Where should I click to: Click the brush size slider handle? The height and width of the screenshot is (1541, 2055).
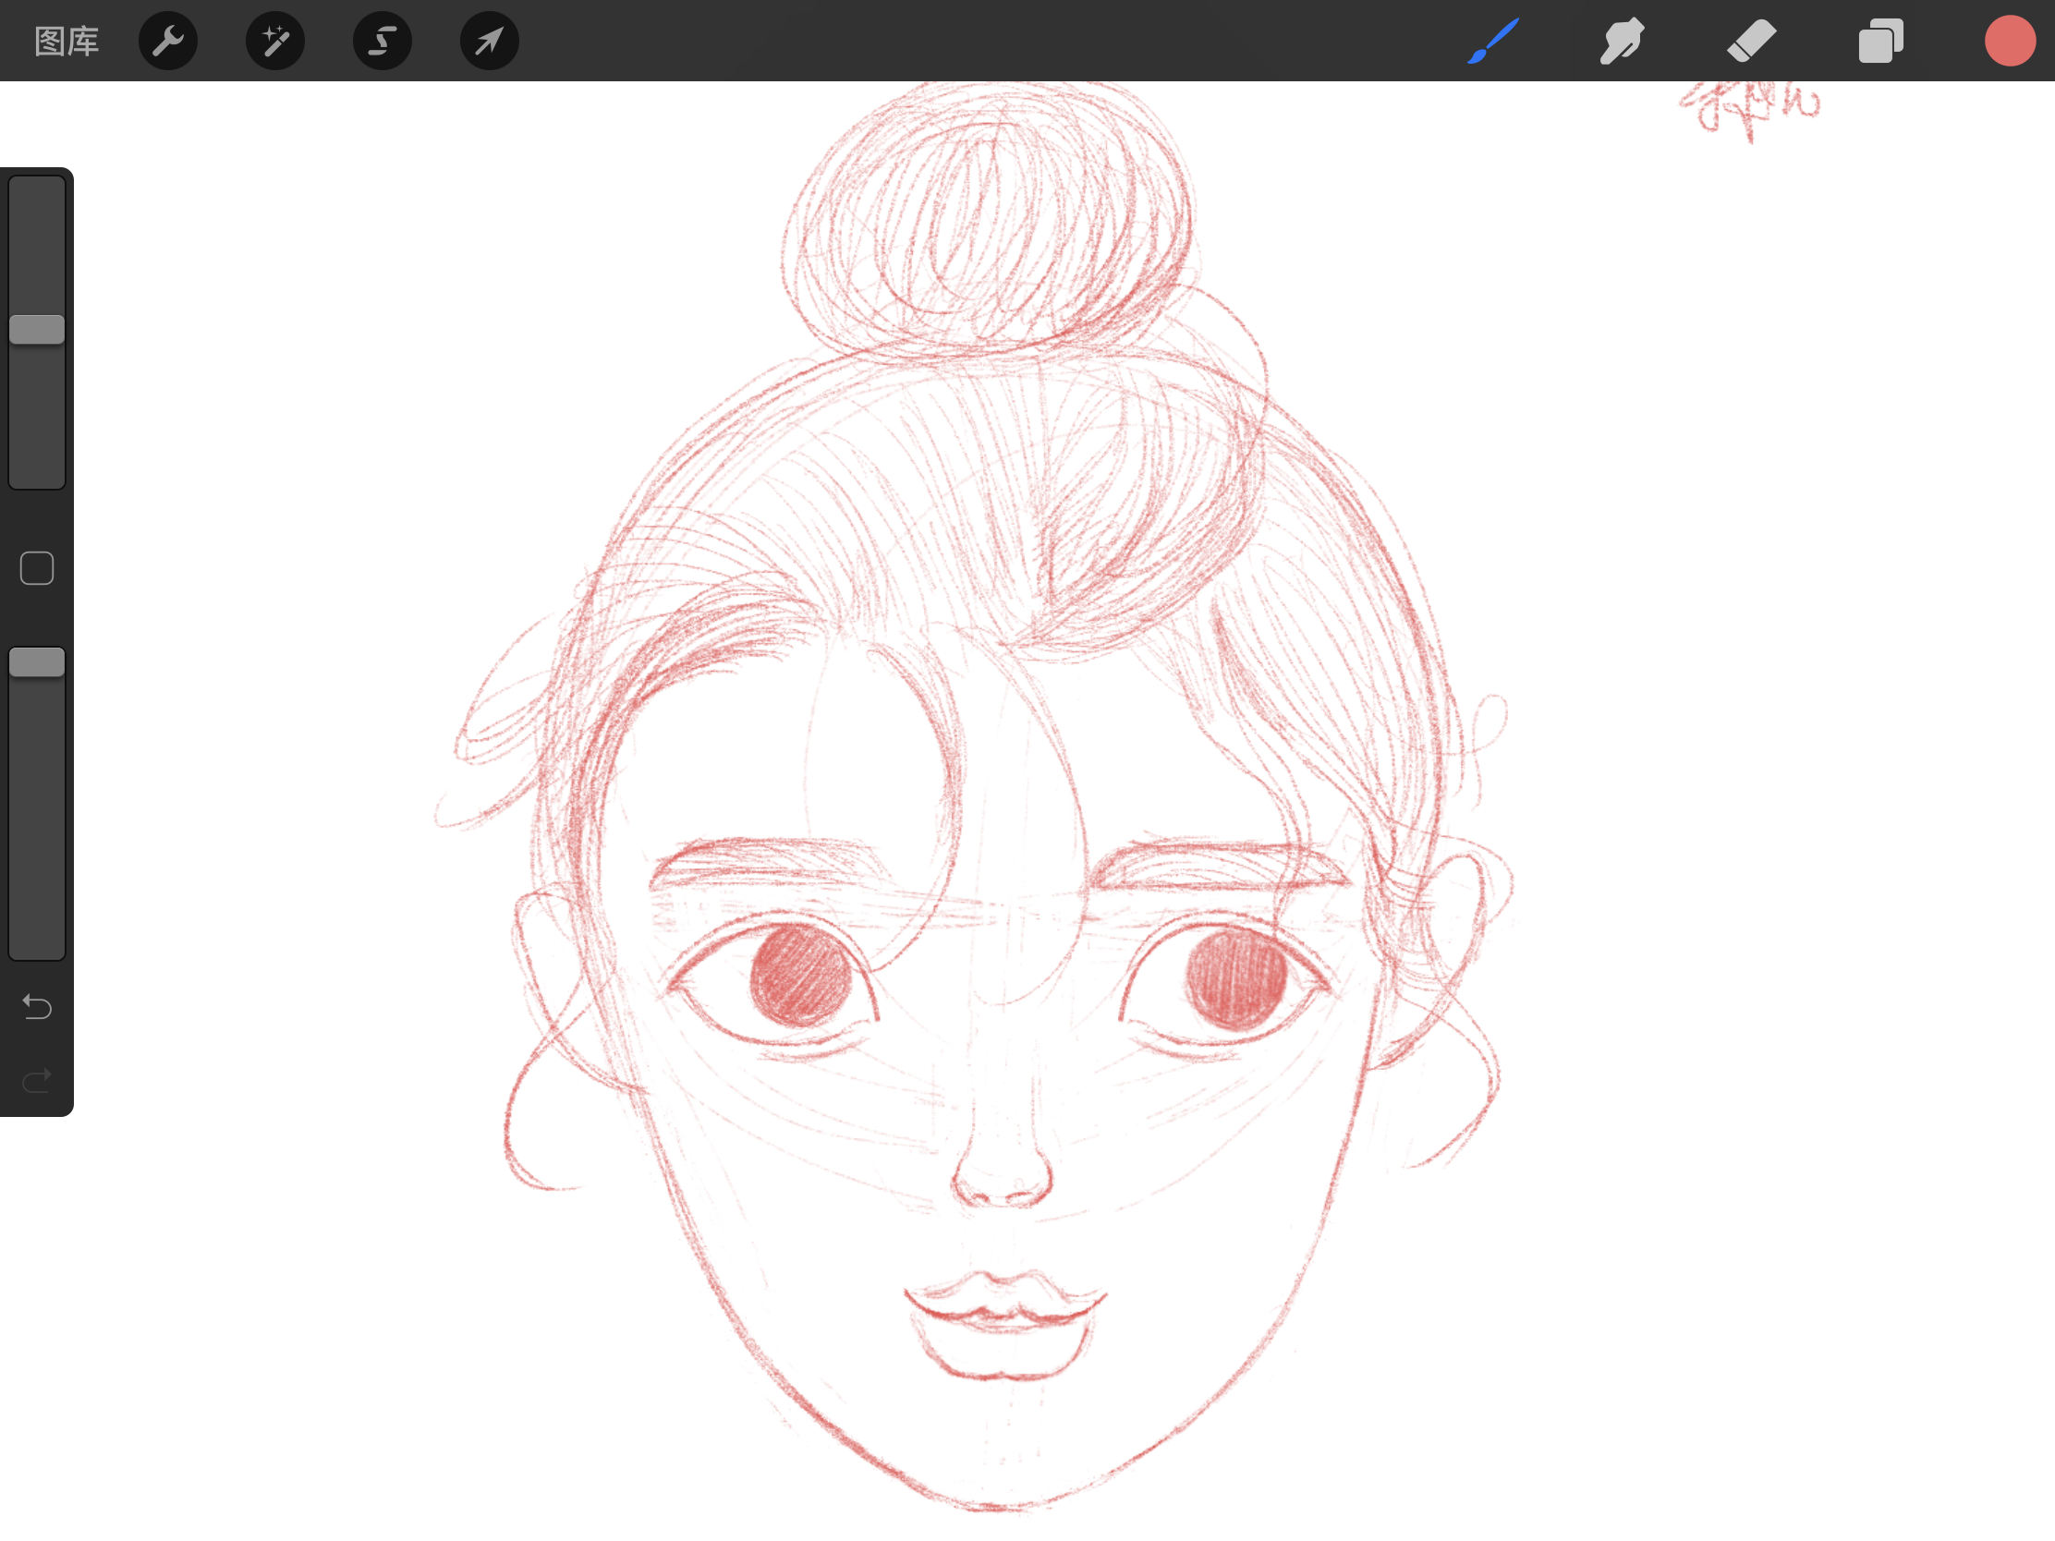(x=37, y=329)
